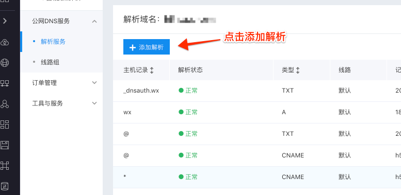Open the dashboard grid icon in the sidebar

(x=5, y=125)
